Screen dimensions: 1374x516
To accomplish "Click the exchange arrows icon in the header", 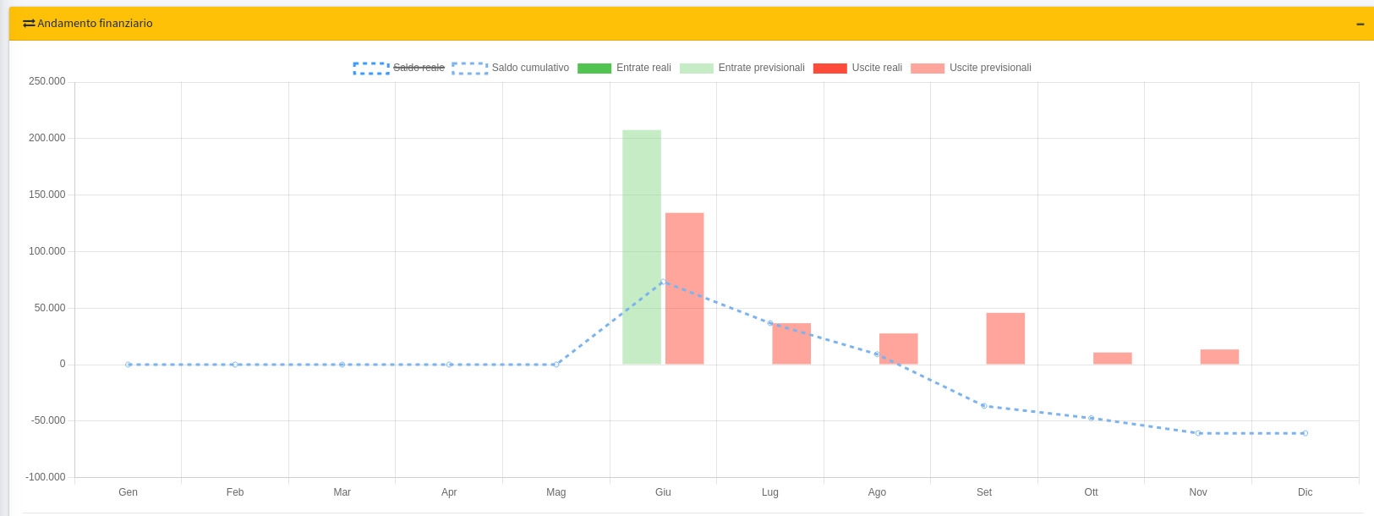I will pos(29,24).
